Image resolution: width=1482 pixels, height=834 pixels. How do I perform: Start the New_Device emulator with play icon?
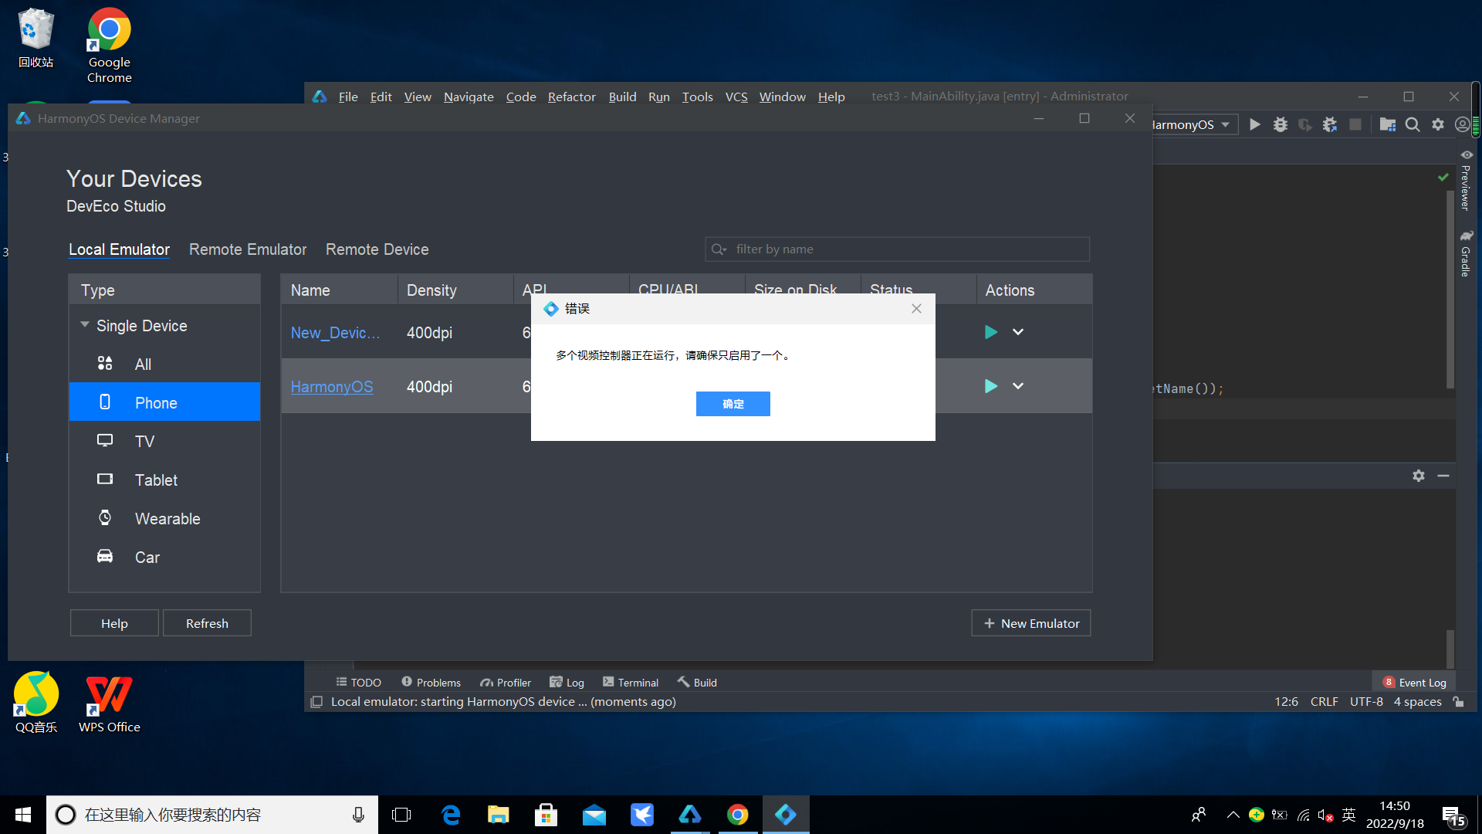tap(991, 332)
